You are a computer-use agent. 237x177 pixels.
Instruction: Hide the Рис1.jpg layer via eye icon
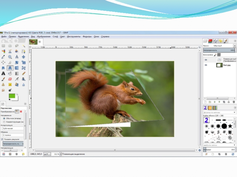pyautogui.click(x=206, y=65)
